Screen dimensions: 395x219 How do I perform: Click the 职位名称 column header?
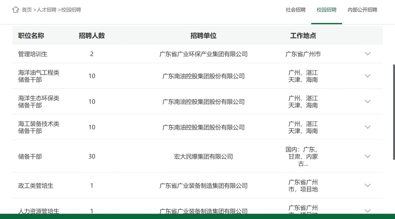(31, 36)
